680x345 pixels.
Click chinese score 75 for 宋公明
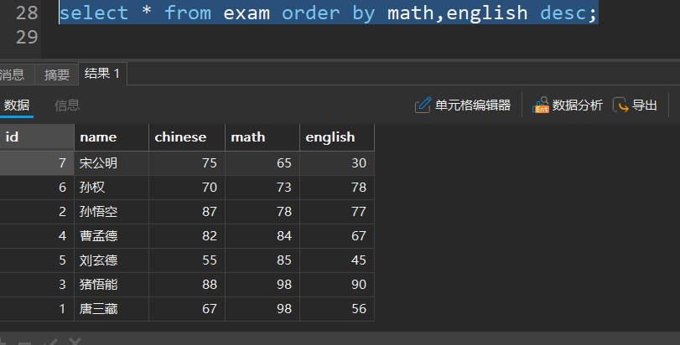point(187,163)
